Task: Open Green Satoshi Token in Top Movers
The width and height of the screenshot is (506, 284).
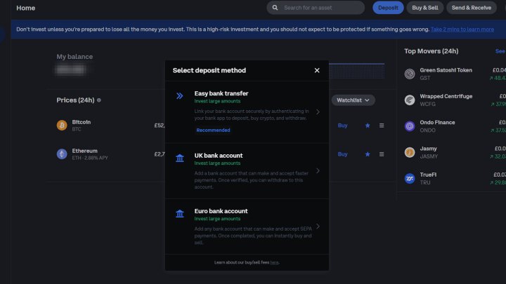Action: tap(446, 70)
